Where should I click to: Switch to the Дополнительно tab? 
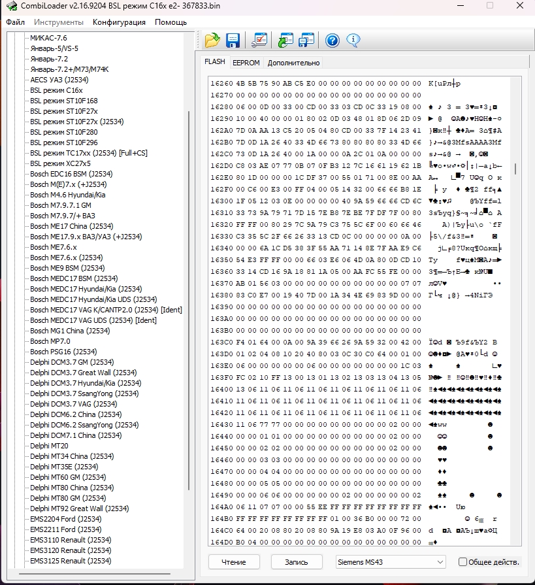click(x=293, y=63)
